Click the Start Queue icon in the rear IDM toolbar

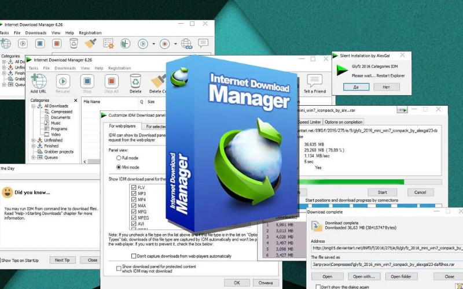[x=143, y=44]
